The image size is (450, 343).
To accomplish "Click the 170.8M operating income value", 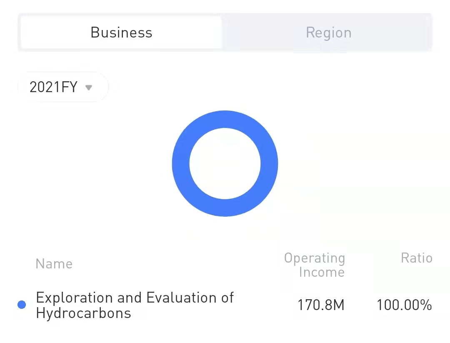I will 321,305.
